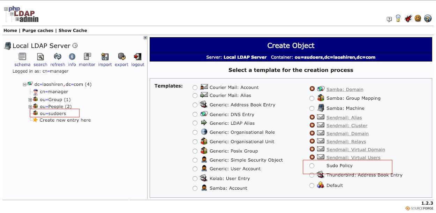Select the Sudo Policy radio button
436x213 pixels.
[312, 166]
